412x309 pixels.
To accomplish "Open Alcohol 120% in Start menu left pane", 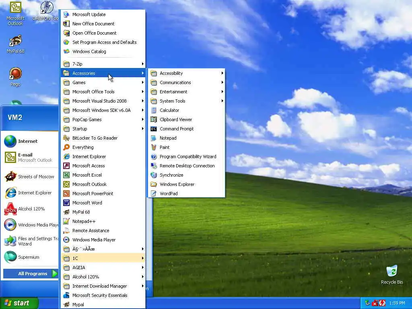I will pos(31,209).
